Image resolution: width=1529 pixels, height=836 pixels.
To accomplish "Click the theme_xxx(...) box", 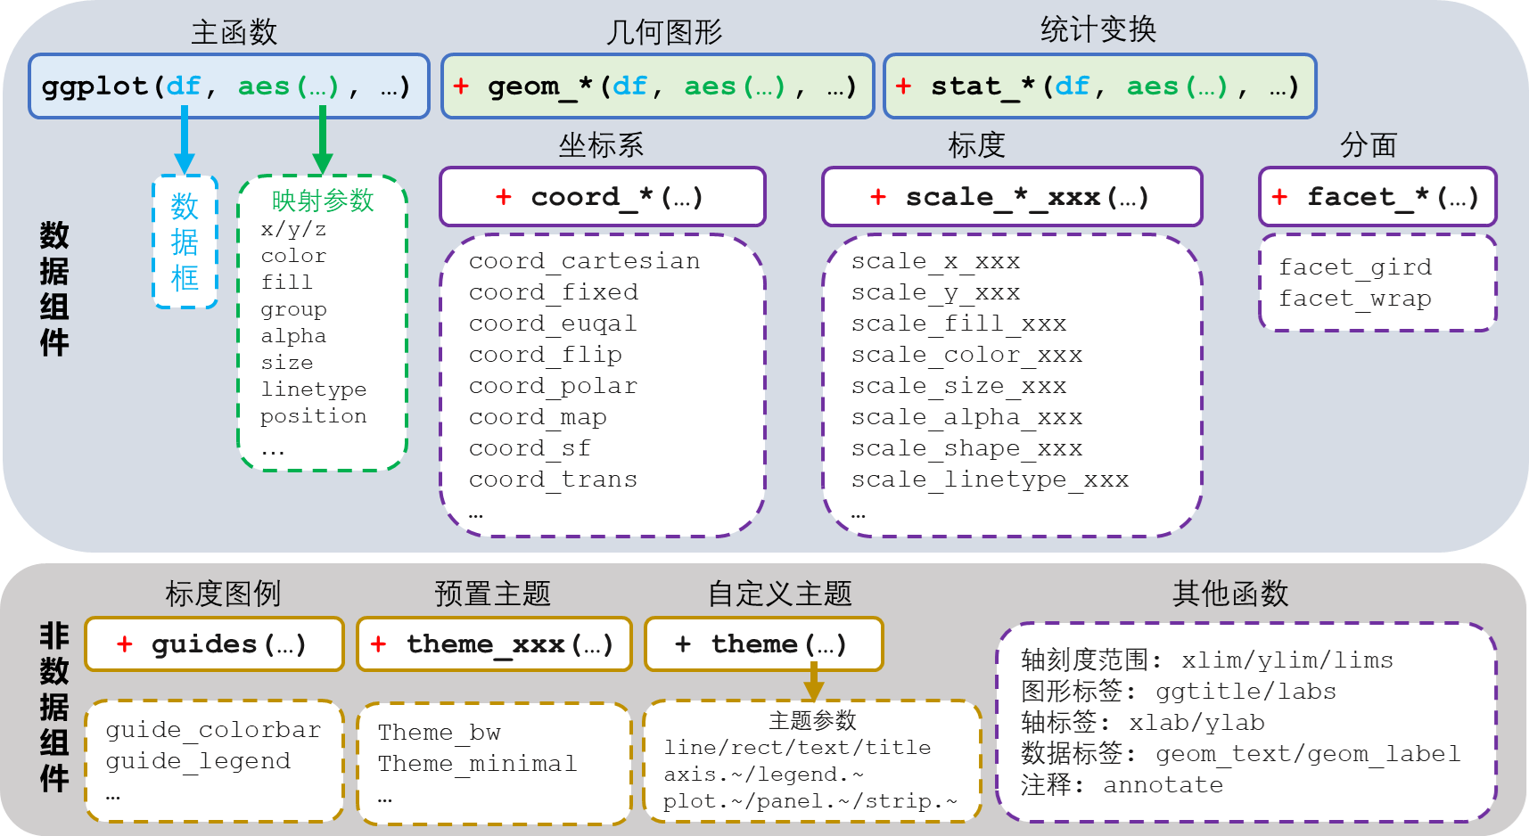I will tap(494, 644).
